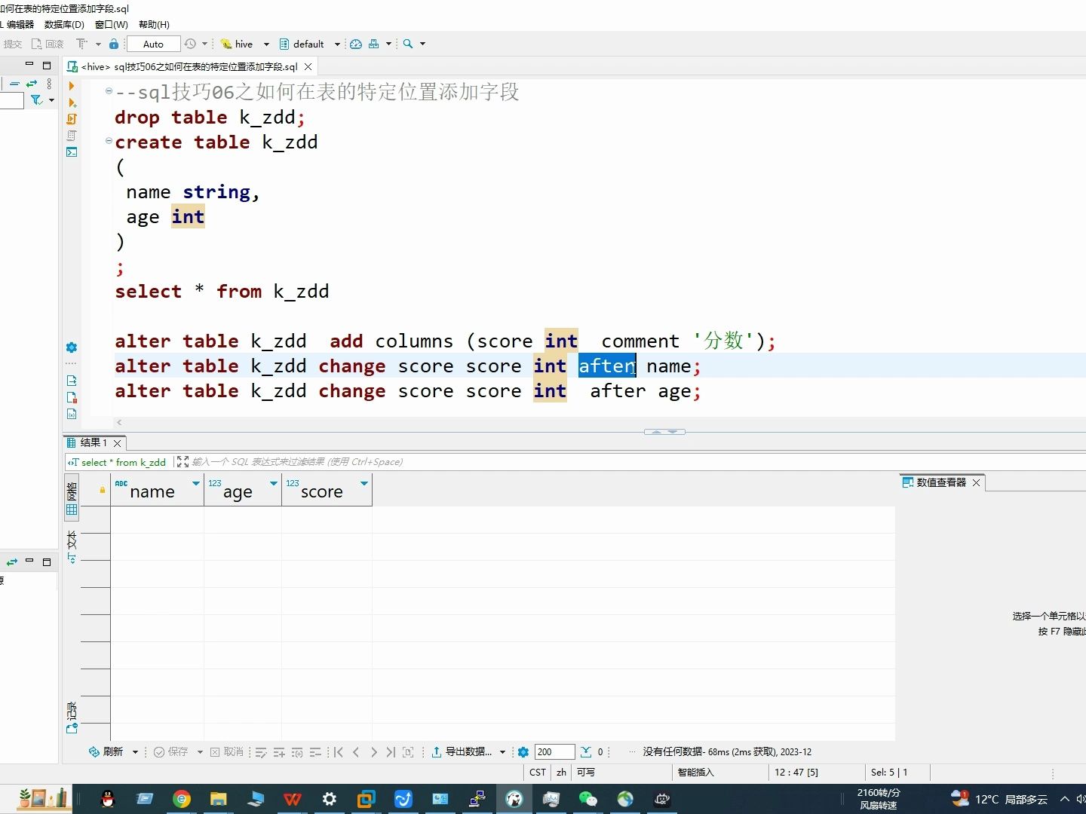Open the WPS Office icon in taskbar
This screenshot has height=814, width=1086.
(293, 799)
